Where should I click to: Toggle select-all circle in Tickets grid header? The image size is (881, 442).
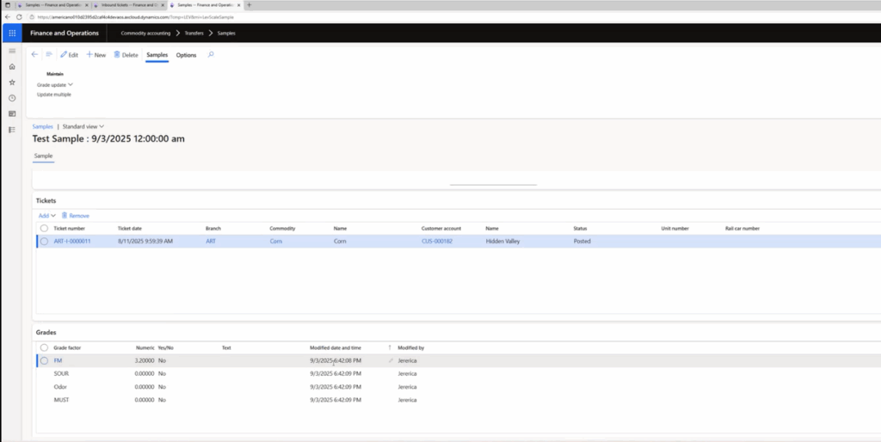coord(43,229)
